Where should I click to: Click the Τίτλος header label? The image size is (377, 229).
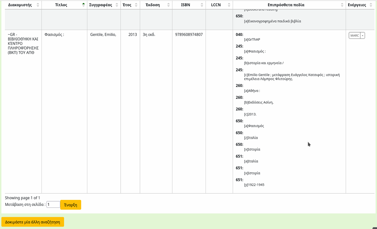[61, 5]
